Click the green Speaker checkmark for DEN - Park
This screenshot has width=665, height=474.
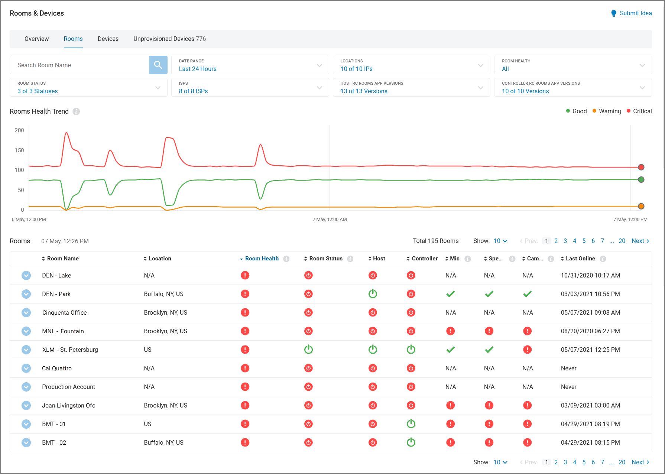point(489,294)
